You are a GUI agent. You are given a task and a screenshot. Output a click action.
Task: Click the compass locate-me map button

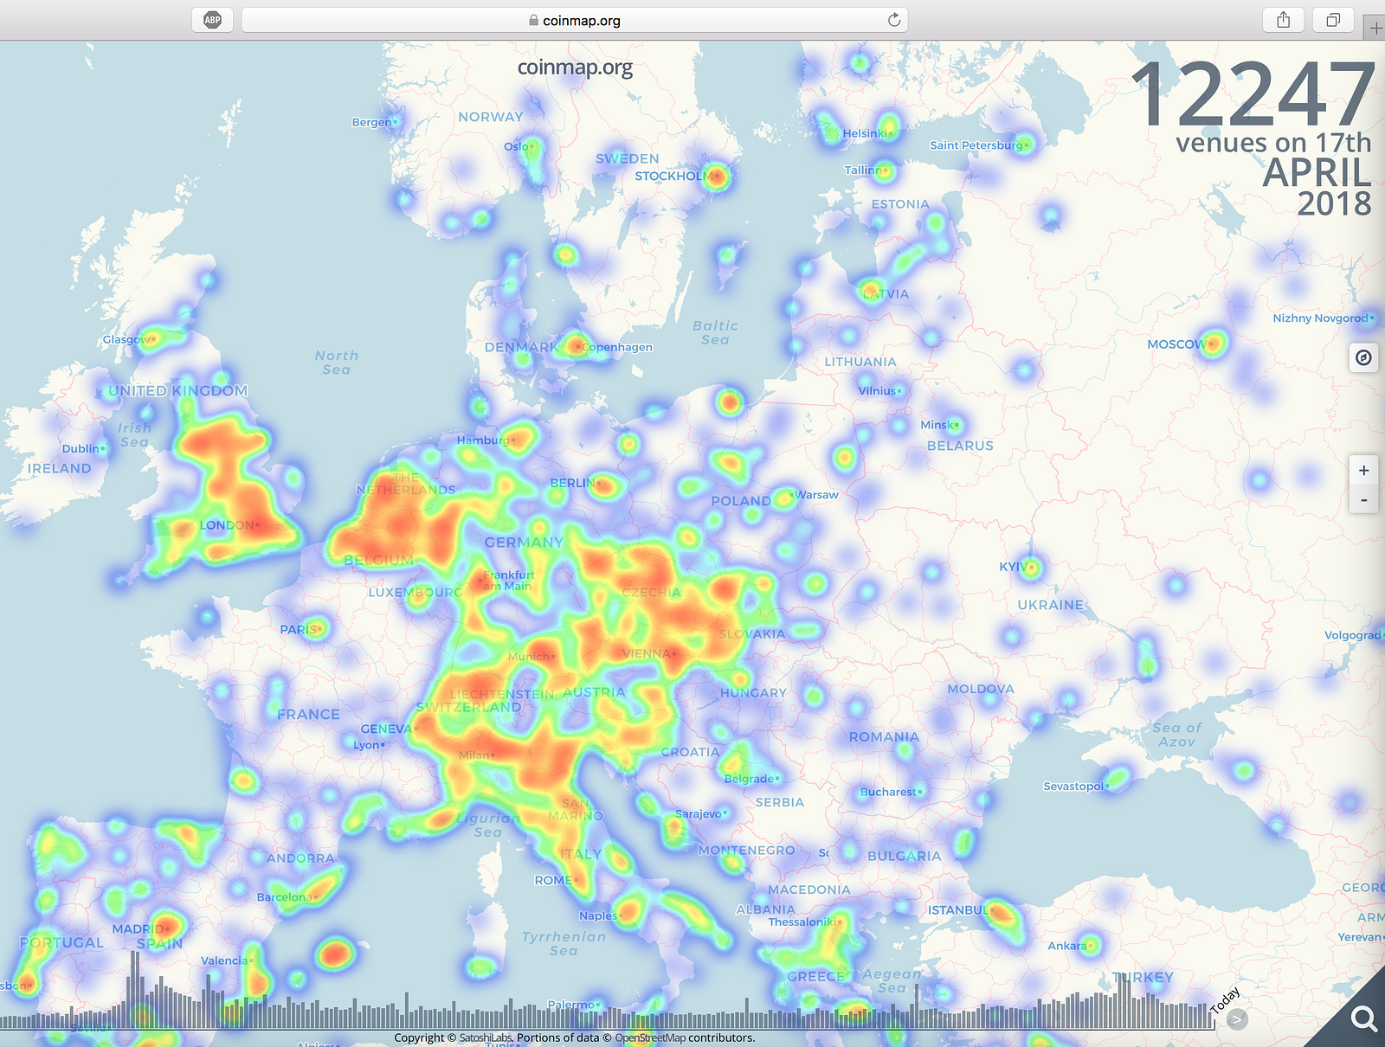point(1363,357)
